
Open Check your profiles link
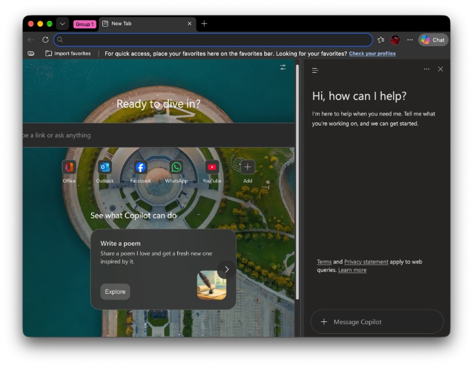[372, 53]
